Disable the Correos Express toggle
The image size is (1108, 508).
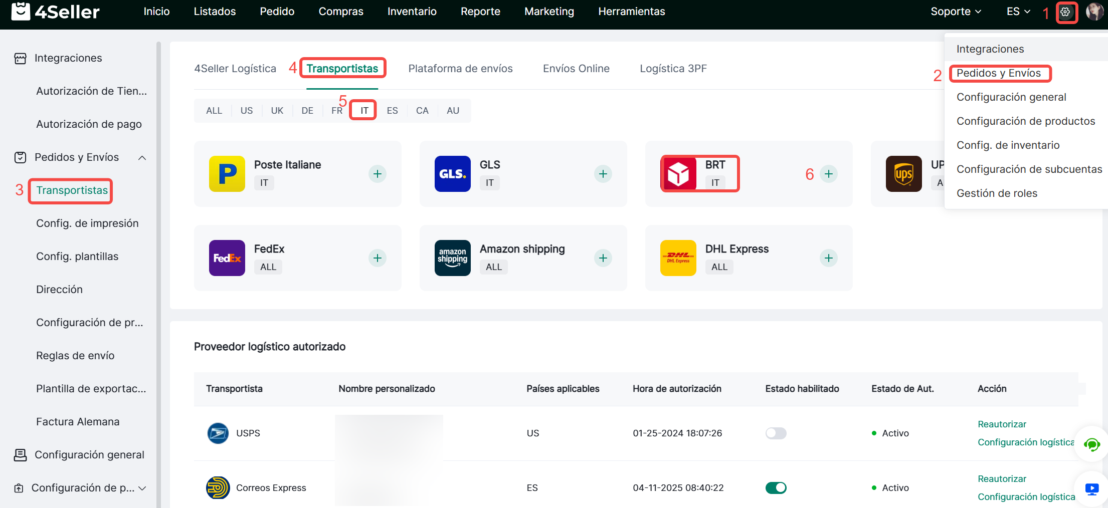click(x=776, y=488)
